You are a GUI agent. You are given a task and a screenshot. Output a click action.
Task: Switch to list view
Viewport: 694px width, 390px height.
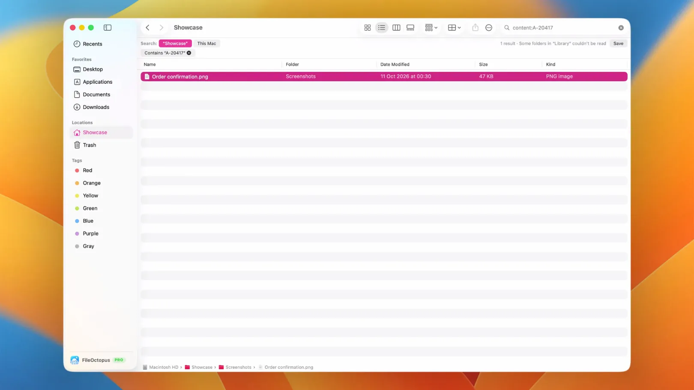pyautogui.click(x=382, y=27)
